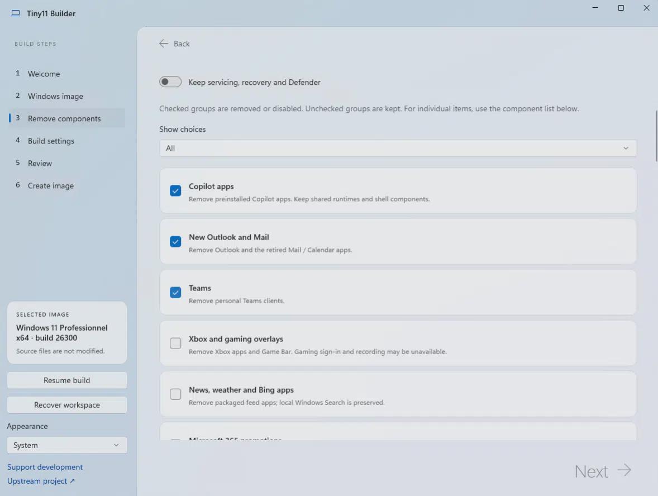Go to the Windows image step
This screenshot has width=658, height=496.
click(66, 96)
